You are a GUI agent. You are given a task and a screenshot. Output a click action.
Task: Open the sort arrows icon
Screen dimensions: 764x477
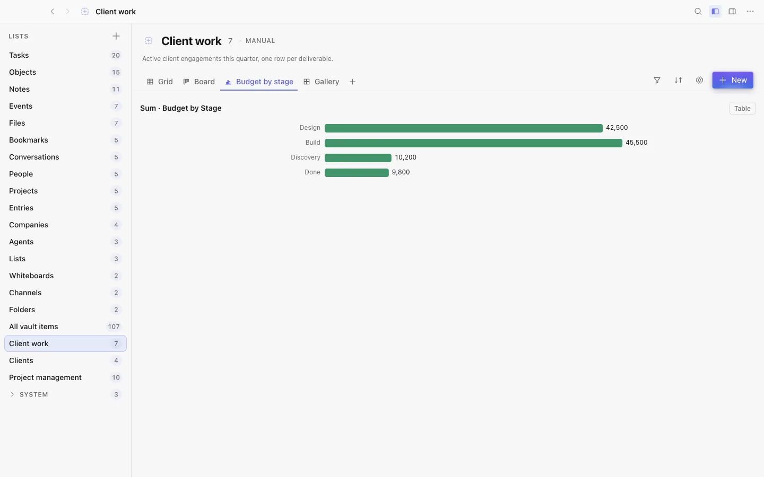tap(678, 80)
